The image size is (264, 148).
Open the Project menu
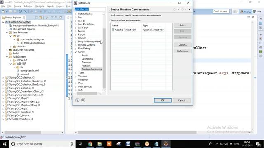60,7
